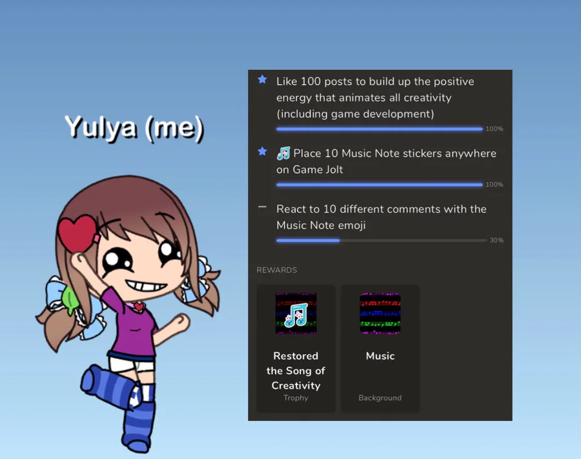
Task: Select the Music background reward image
Action: tap(380, 314)
